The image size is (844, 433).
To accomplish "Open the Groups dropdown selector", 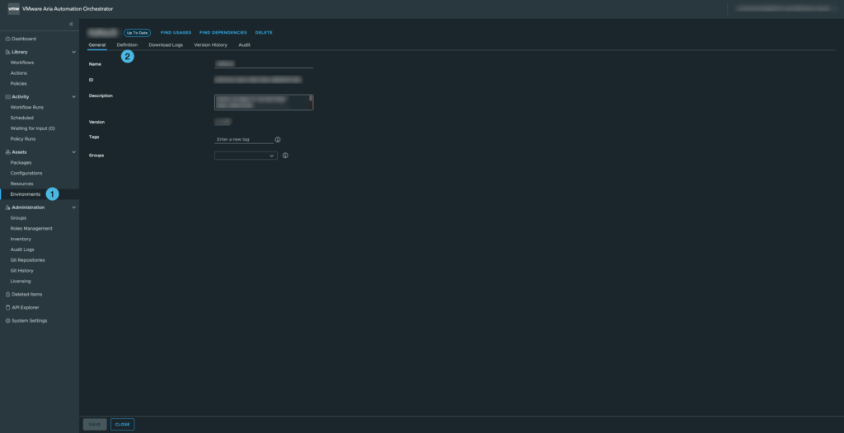I will tap(246, 156).
